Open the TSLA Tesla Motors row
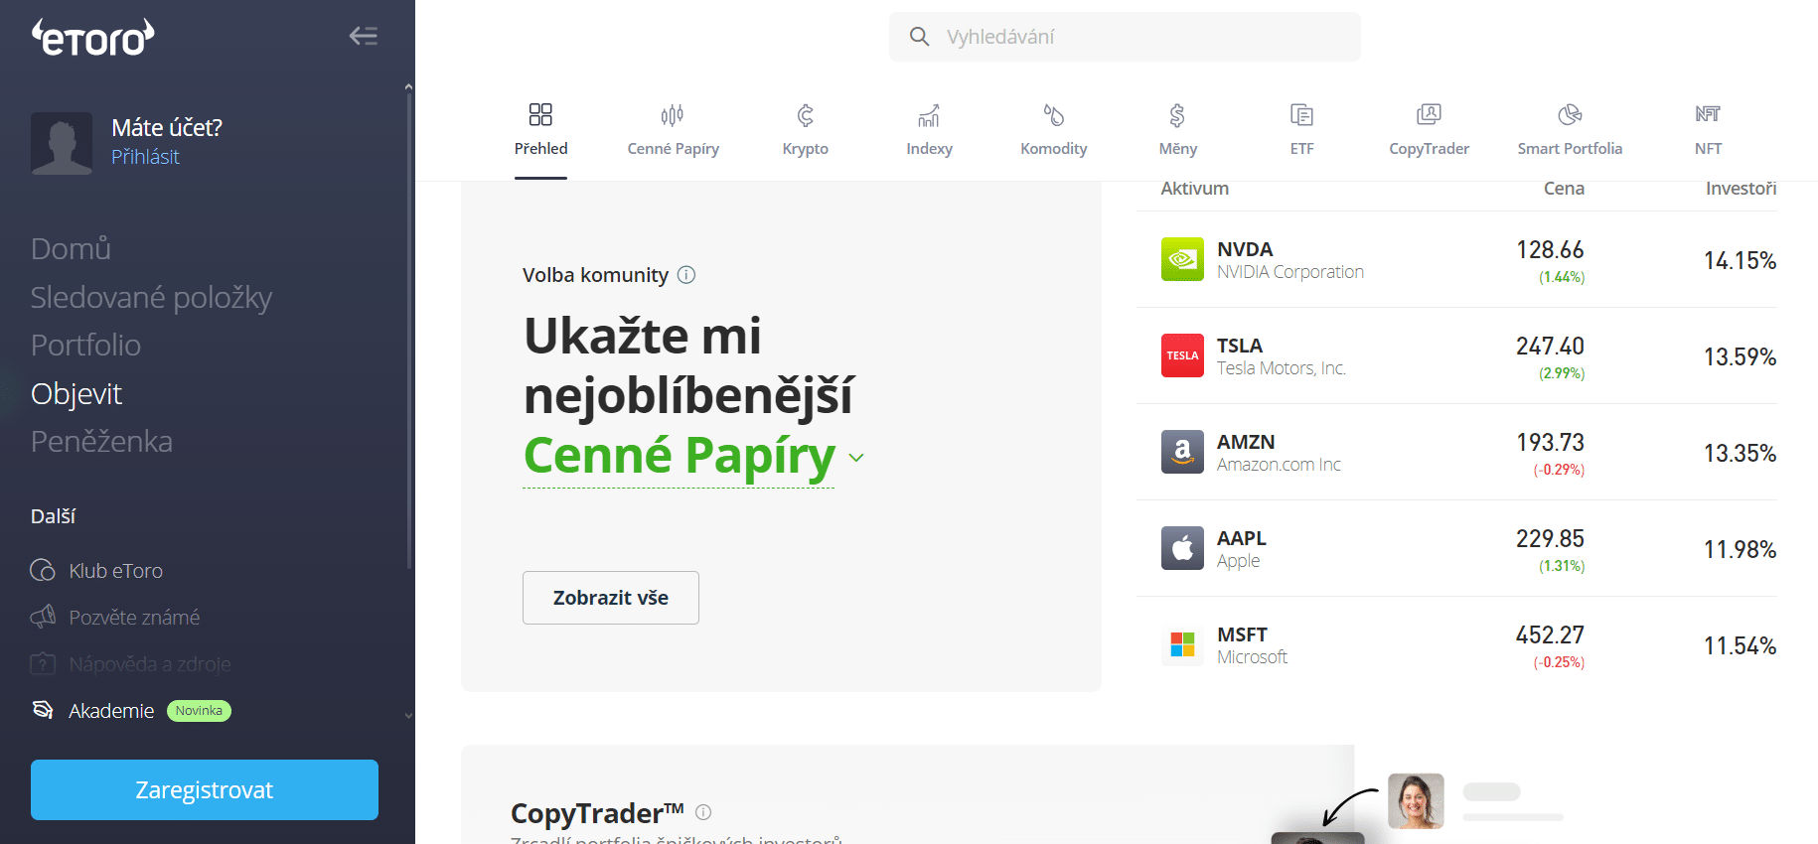Viewport: 1818px width, 844px height. [1456, 356]
